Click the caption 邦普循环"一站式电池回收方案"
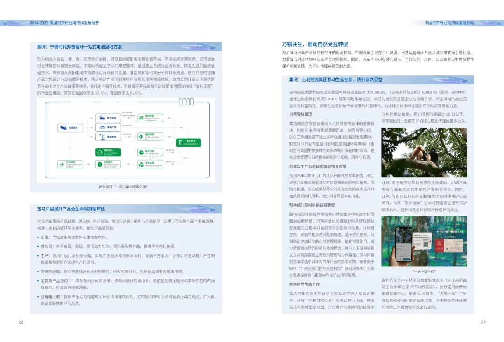The height and width of the screenshot is (342, 504). pyautogui.click(x=123, y=187)
